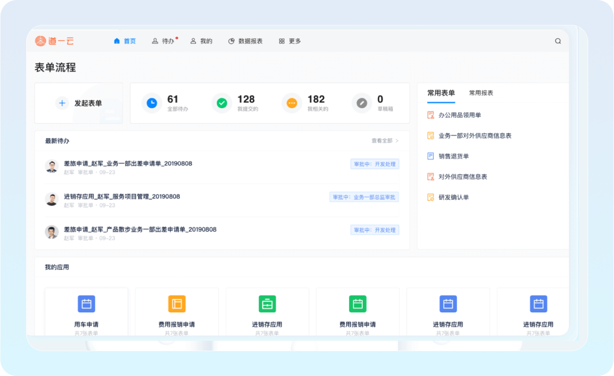Click the green checkmark 我提交的 icon

coord(222,103)
